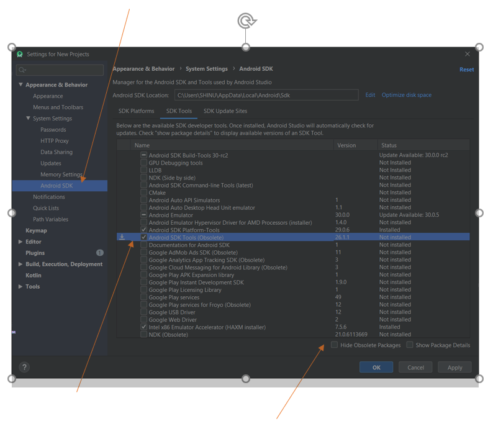488x421 pixels.
Task: Click the search magnifier icon in settings
Action: pyautogui.click(x=22, y=70)
